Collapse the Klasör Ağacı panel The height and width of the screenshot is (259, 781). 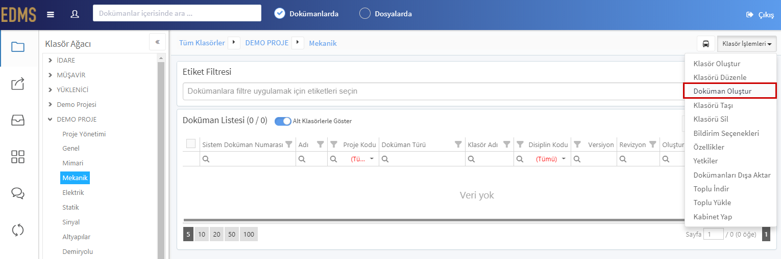(157, 42)
